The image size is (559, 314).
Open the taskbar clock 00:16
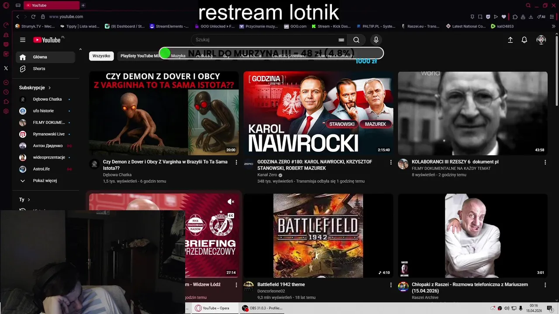pyautogui.click(x=534, y=308)
